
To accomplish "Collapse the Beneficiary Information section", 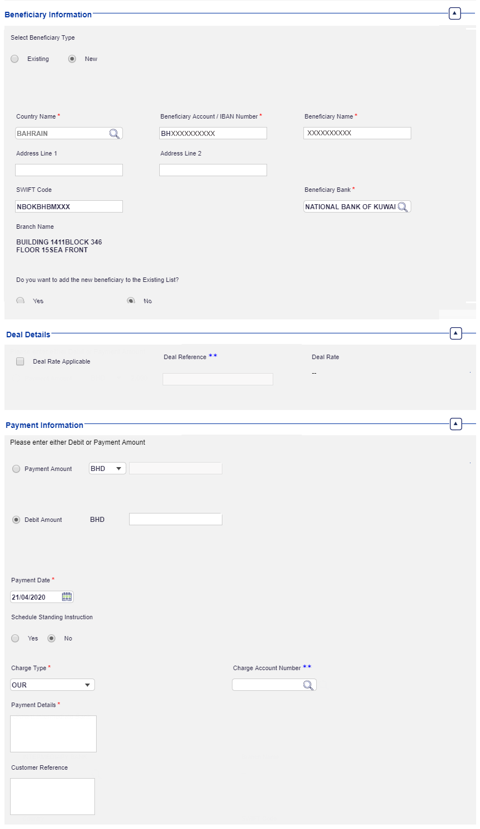I will [455, 13].
